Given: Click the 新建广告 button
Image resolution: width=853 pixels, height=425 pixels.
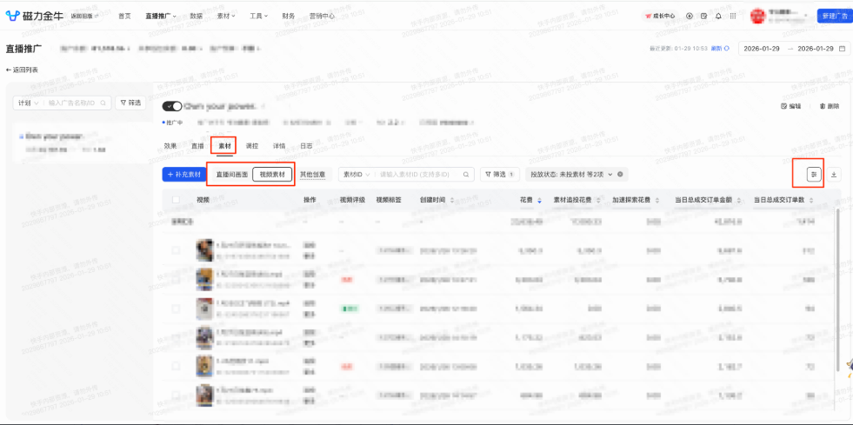Looking at the screenshot, I should (x=835, y=16).
